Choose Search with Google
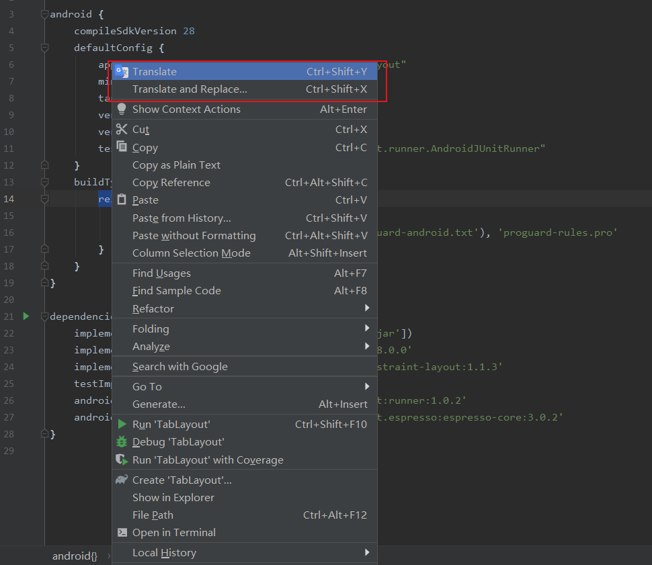 245,367
